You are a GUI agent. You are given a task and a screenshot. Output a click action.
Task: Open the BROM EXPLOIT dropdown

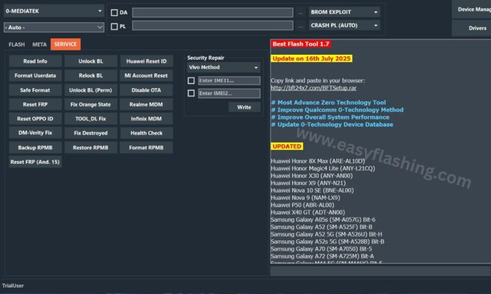[x=344, y=12]
